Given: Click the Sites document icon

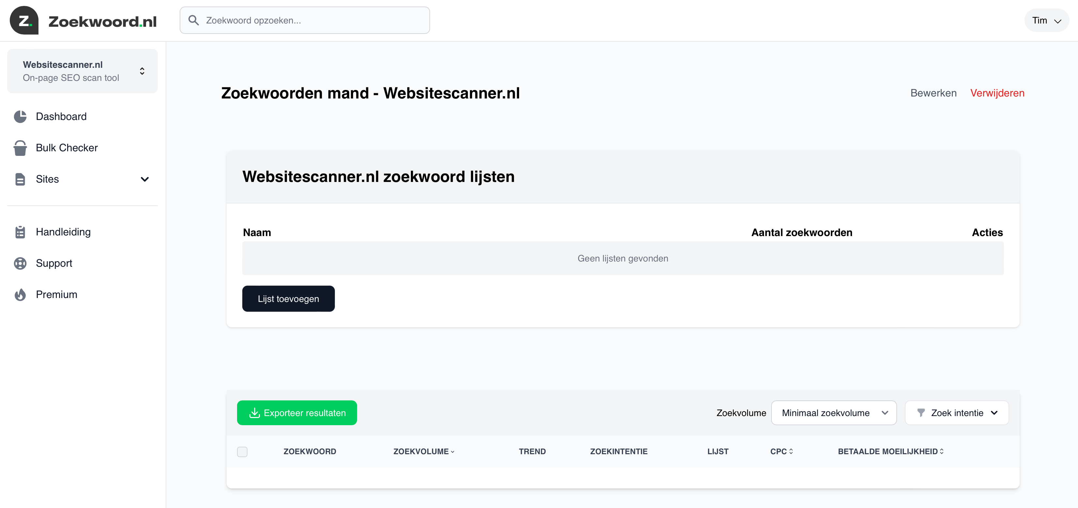Looking at the screenshot, I should click(21, 179).
